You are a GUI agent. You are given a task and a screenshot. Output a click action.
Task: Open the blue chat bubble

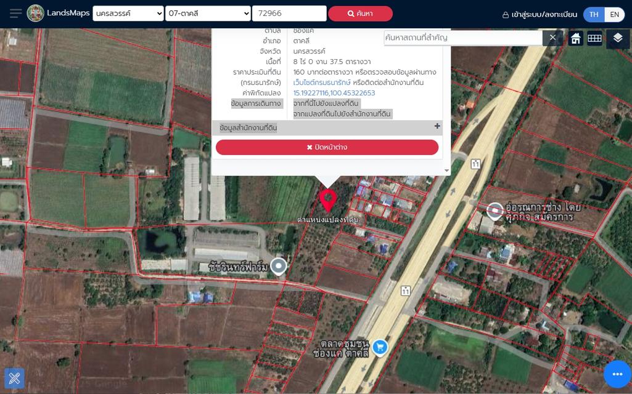pos(617,373)
